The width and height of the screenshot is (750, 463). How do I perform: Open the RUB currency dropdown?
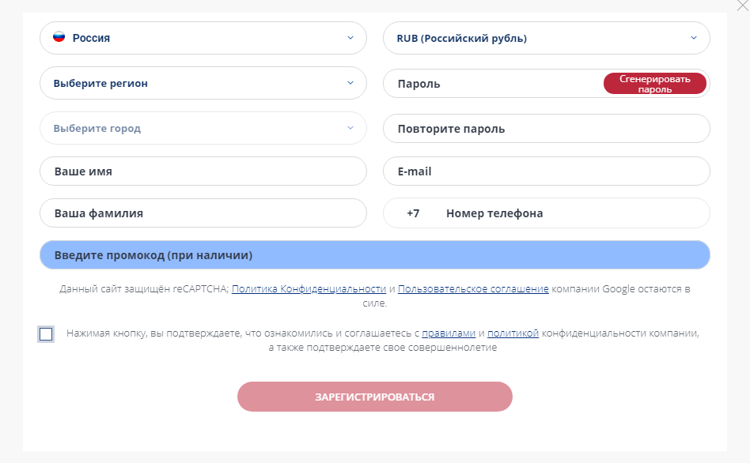point(546,38)
